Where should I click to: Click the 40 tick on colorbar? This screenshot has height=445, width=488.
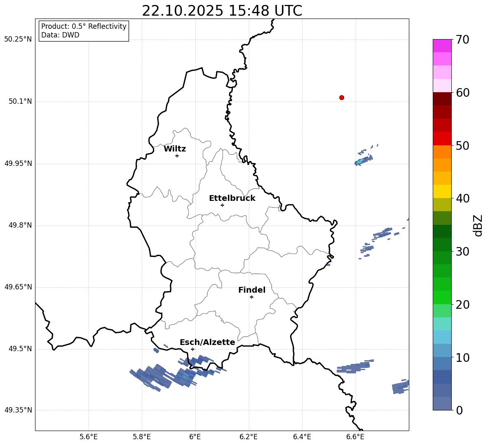tap(462, 198)
